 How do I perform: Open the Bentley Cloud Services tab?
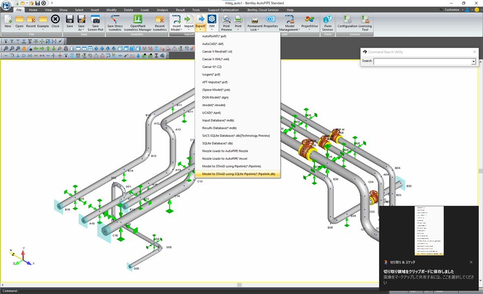point(263,10)
